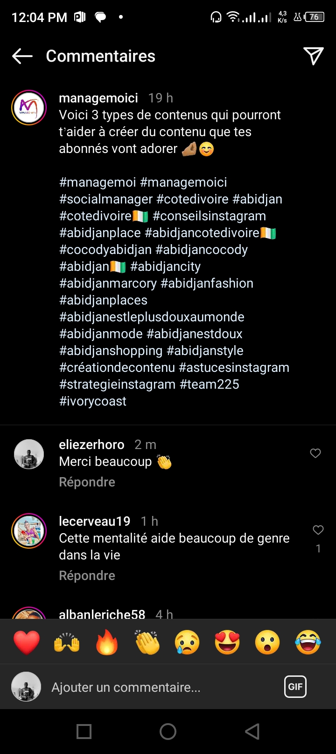Insert the surprised face emoji
The width and height of the screenshot is (336, 754).
click(267, 642)
